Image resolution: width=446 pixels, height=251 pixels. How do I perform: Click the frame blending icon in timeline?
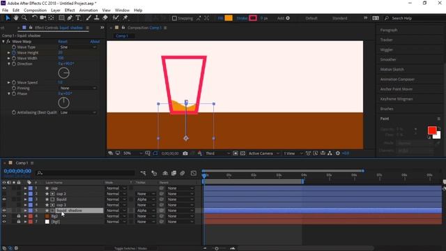coord(174,173)
